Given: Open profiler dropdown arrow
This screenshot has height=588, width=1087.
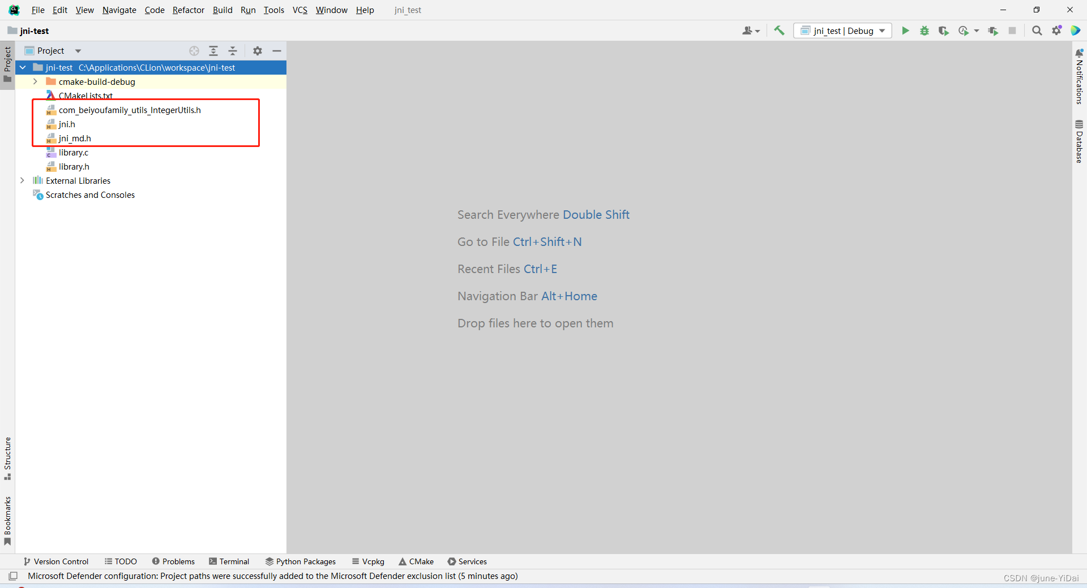Looking at the screenshot, I should click(976, 31).
